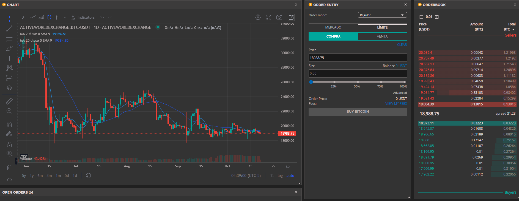
Task: Toggle the log scale option
Action: [x=280, y=175]
